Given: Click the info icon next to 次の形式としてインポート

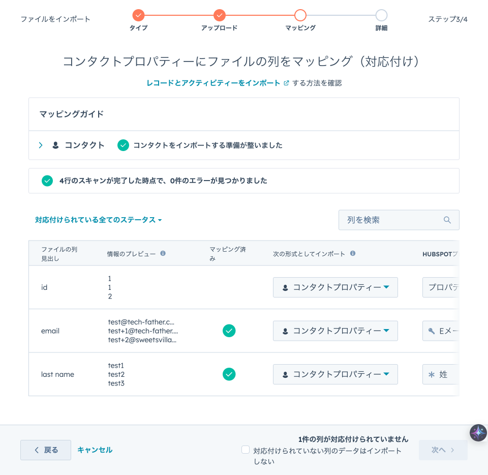Looking at the screenshot, I should pyautogui.click(x=353, y=253).
